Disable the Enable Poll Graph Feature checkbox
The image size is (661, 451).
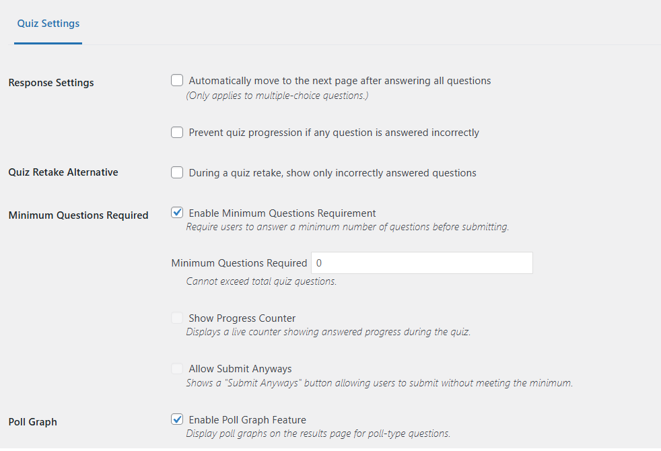pos(177,419)
